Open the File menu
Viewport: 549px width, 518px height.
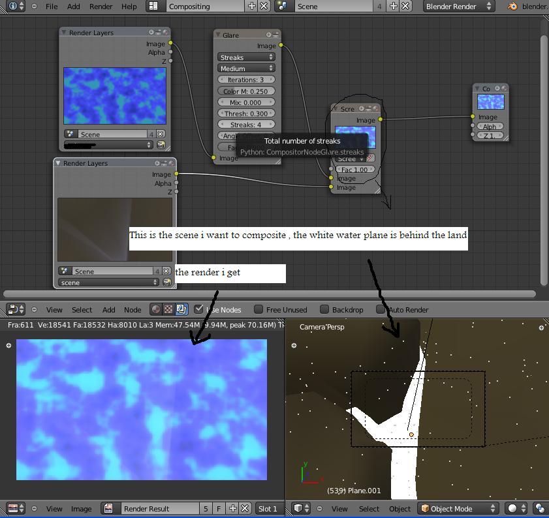pos(52,7)
